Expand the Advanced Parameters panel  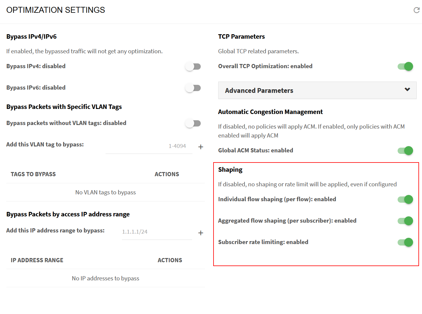259,90
